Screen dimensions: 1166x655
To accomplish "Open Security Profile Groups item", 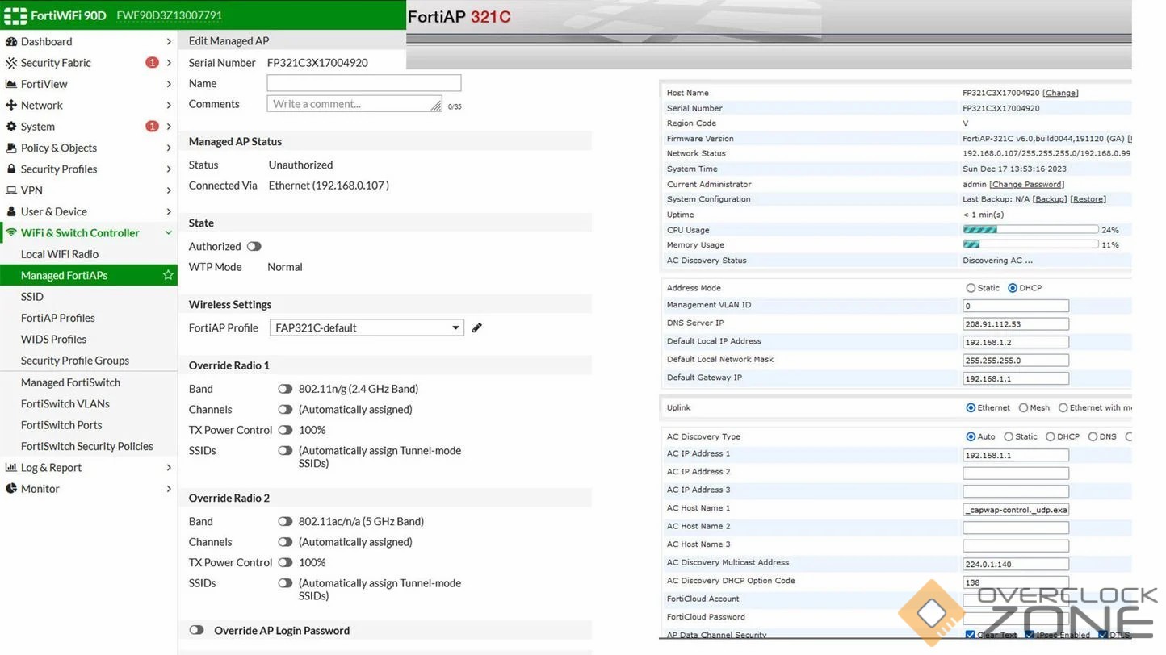I will pyautogui.click(x=75, y=361).
